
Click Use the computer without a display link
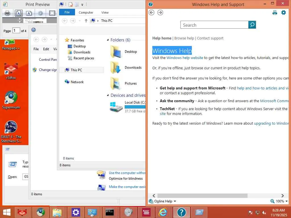click(127, 173)
